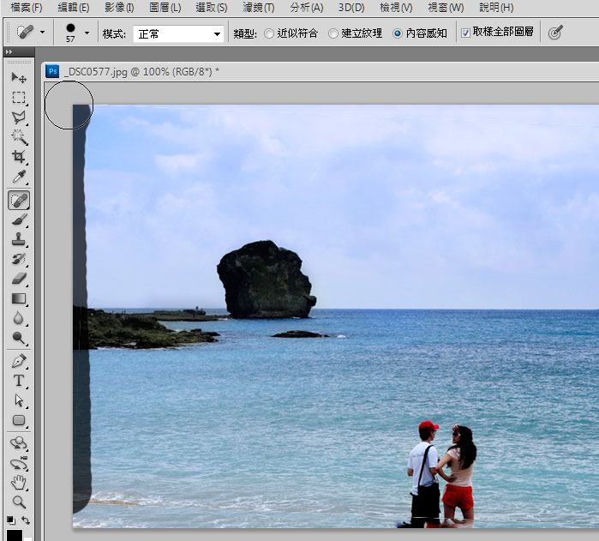Select the Magic Wand tool
The height and width of the screenshot is (541, 599).
[18, 137]
